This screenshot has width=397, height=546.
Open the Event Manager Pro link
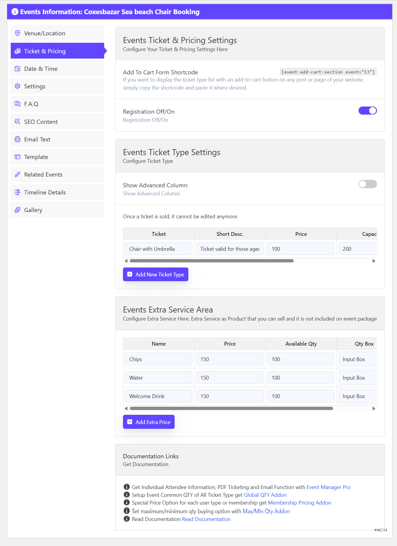click(328, 487)
